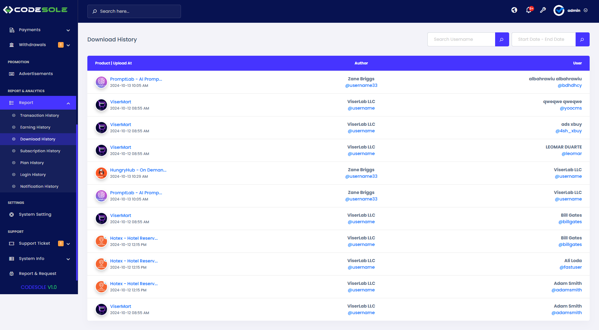Click the Report & Request bug icon
Screen dimensions: 599x330
tap(12, 274)
